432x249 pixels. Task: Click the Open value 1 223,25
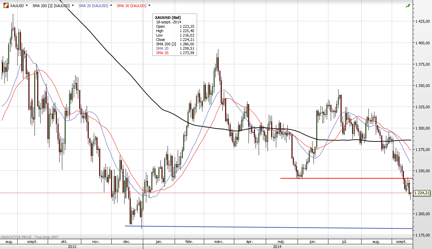point(187,26)
